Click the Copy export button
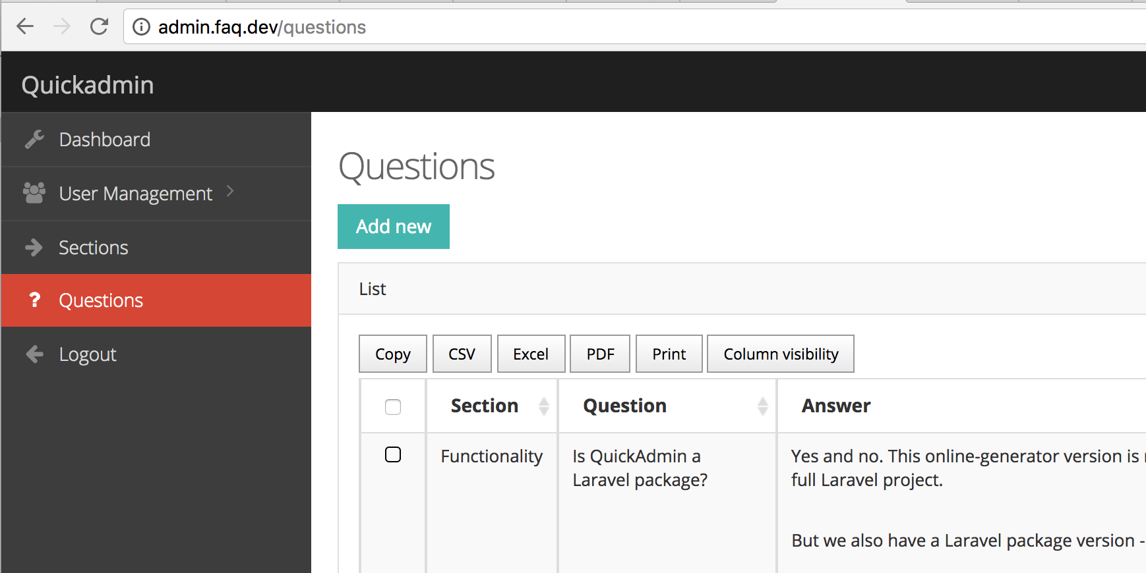Viewport: 1146px width, 573px height. [393, 354]
